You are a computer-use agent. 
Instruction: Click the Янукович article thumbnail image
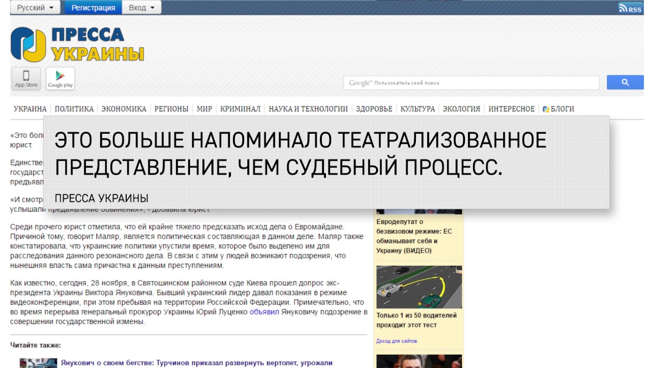pyautogui.click(x=38, y=363)
